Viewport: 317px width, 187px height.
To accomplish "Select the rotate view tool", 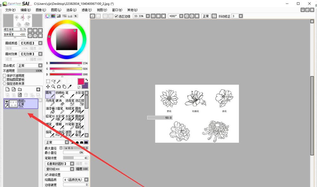I will point(59,87).
